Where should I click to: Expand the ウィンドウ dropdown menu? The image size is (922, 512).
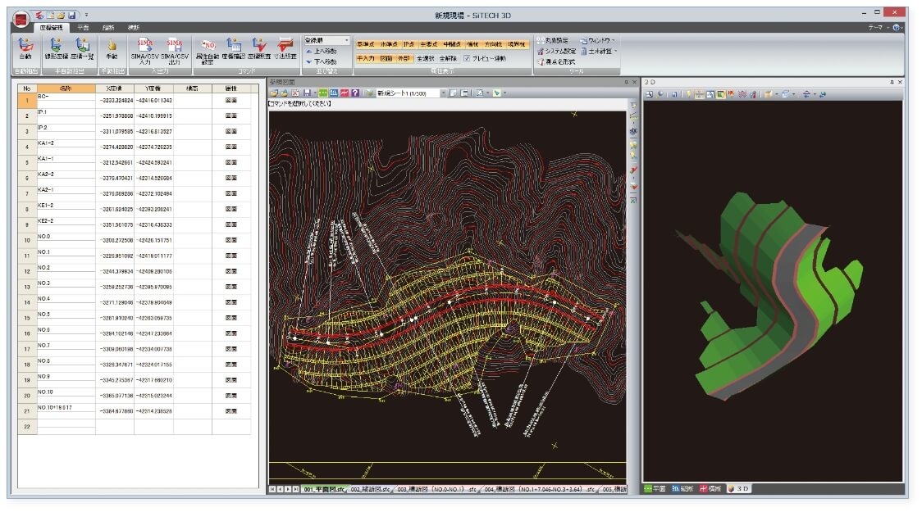coord(597,40)
